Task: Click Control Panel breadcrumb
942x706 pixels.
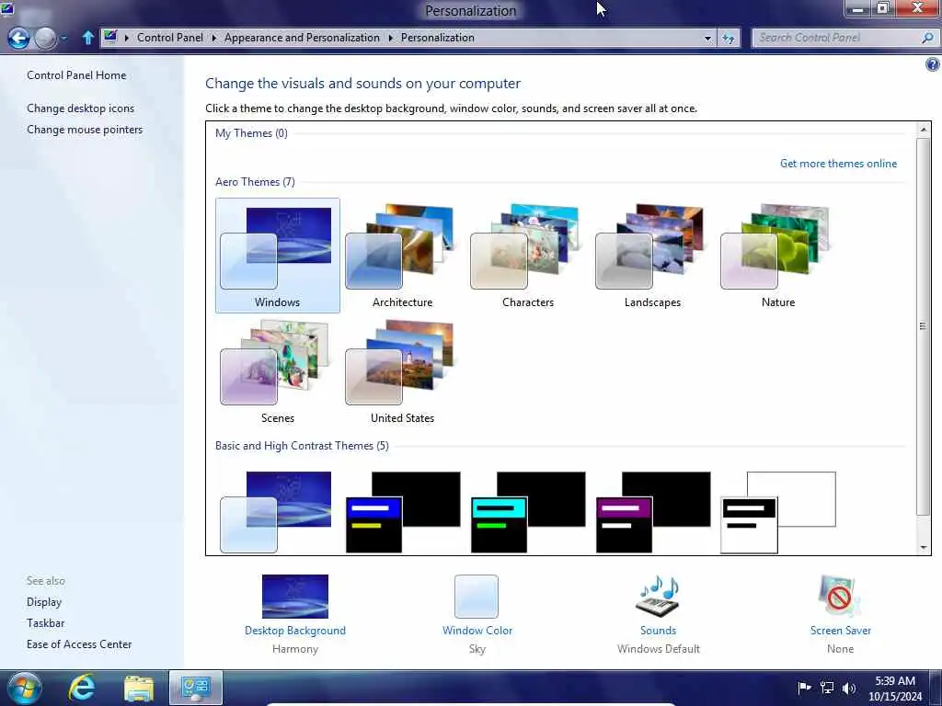Action: (x=170, y=37)
